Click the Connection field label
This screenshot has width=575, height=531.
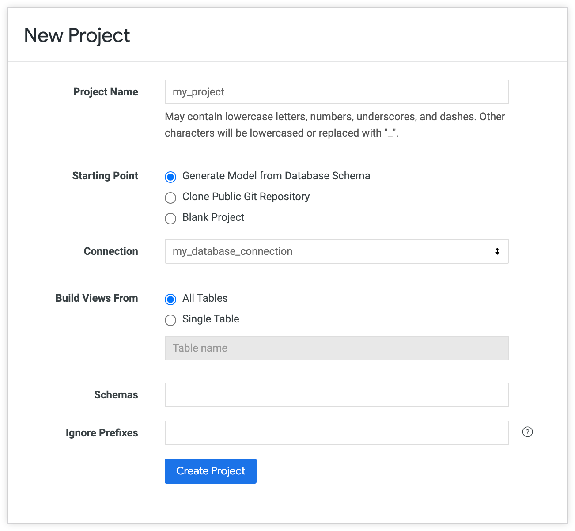click(x=111, y=251)
